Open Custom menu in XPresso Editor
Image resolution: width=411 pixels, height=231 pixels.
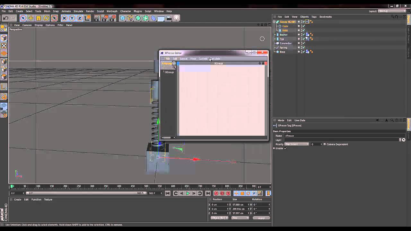click(x=203, y=59)
